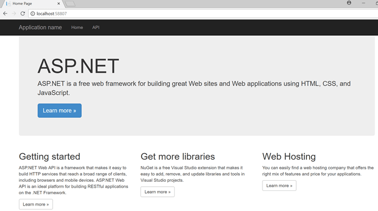Click the paragraph starting 'NuGet is a free'
378x211 pixels.
pos(193,174)
